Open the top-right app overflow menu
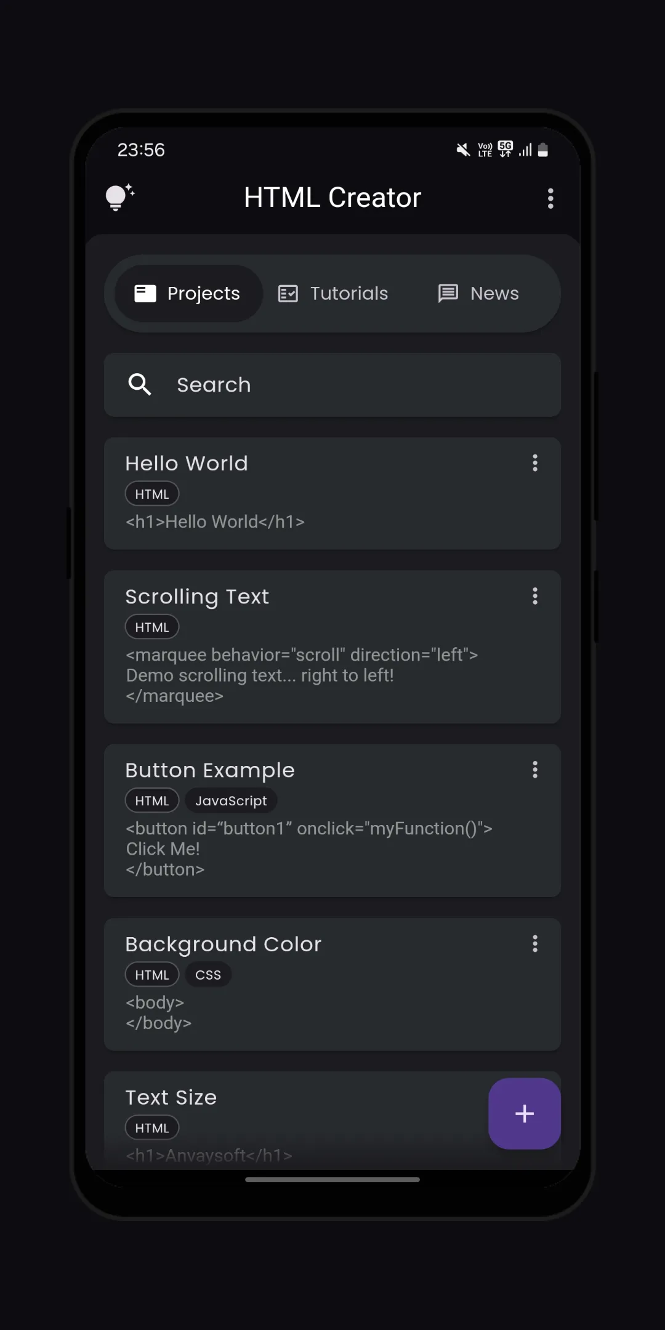This screenshot has width=665, height=1330. [x=550, y=198]
